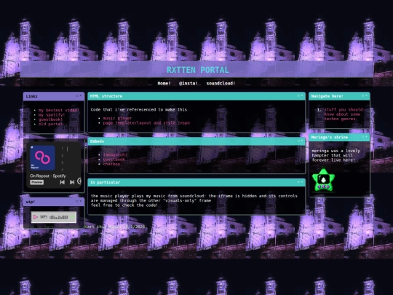Click the Spotify logo icon beside next-track
393x295 pixels.
pyautogui.click(x=80, y=181)
